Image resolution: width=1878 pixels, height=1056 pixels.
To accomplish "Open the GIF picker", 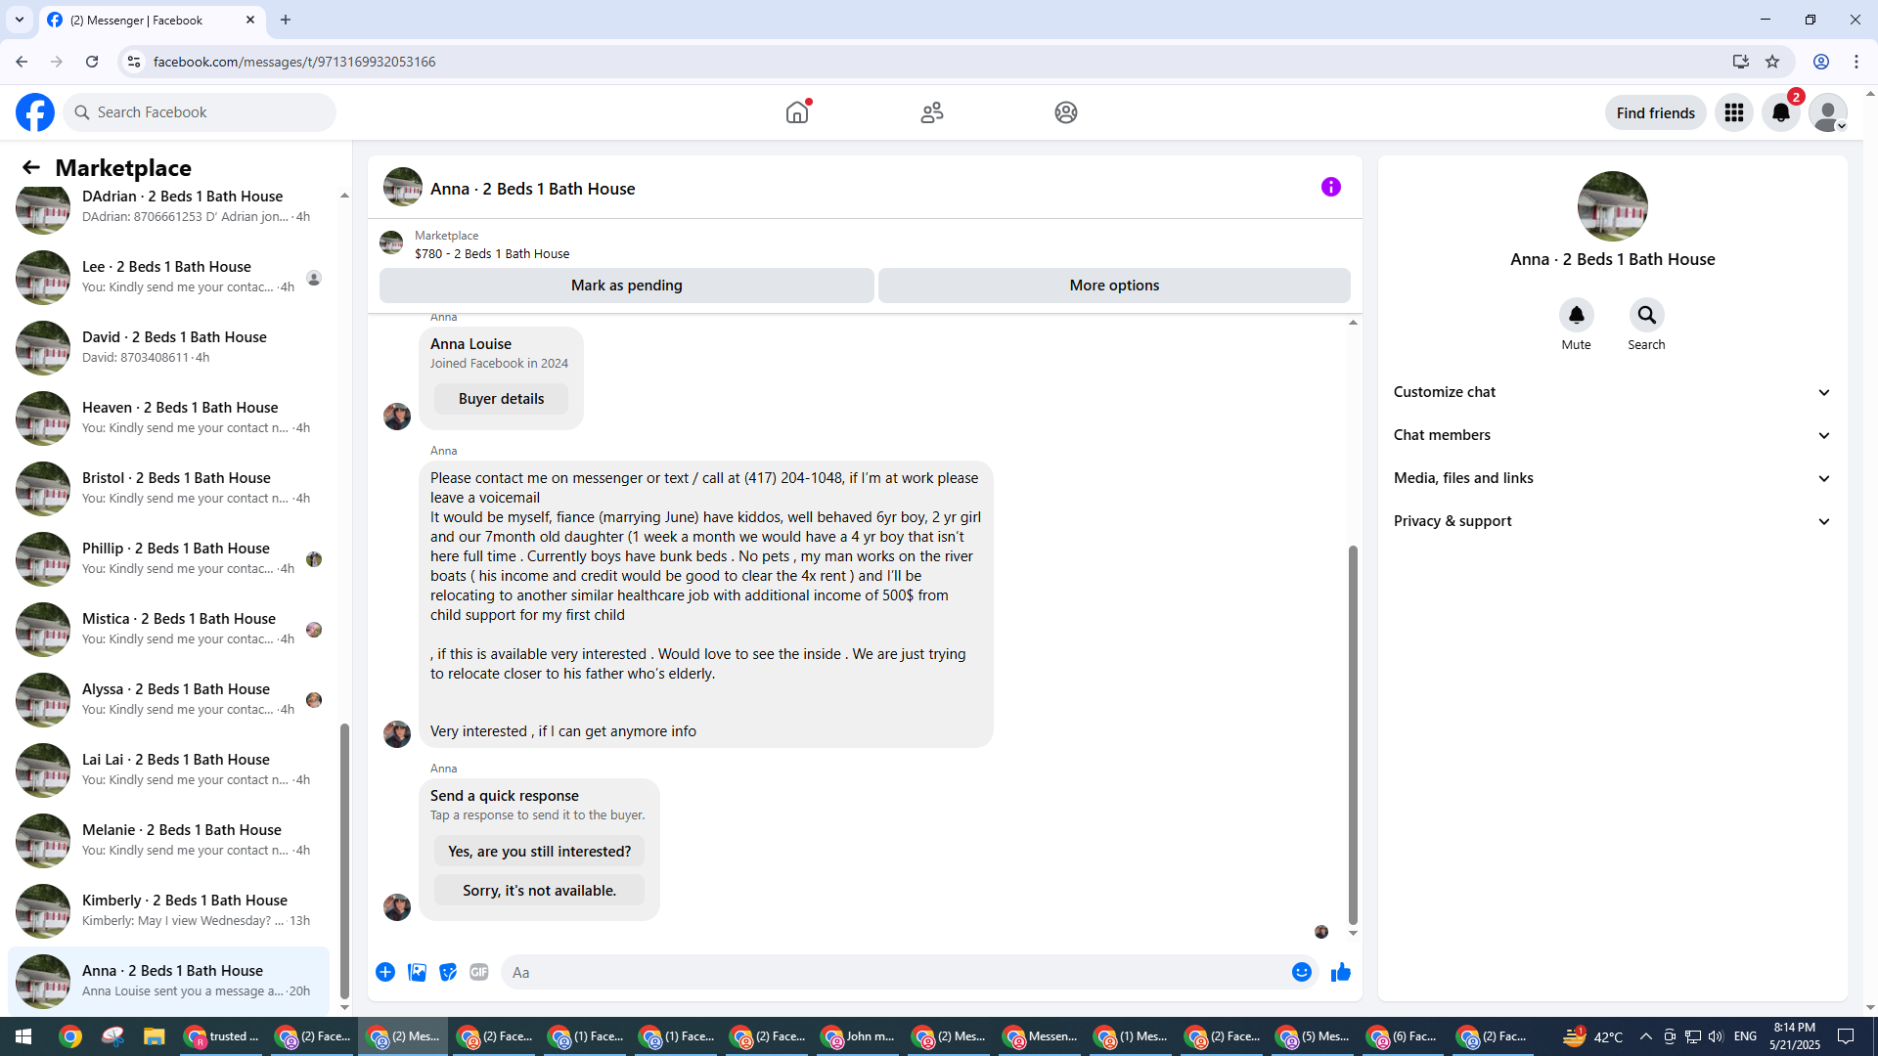I will (x=478, y=972).
